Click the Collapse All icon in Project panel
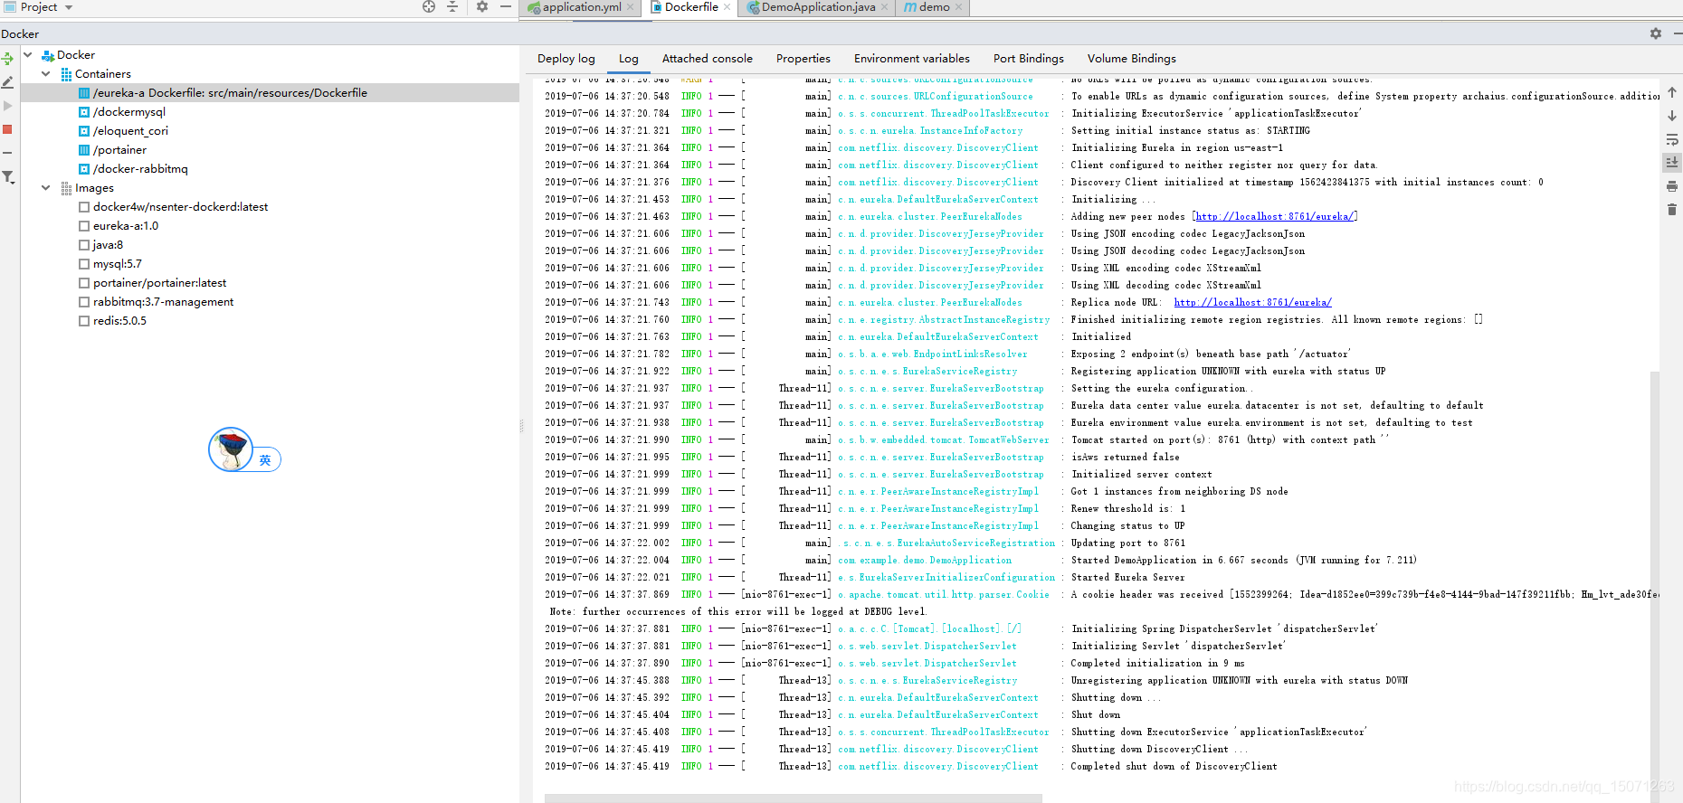The height and width of the screenshot is (803, 1683). (452, 6)
